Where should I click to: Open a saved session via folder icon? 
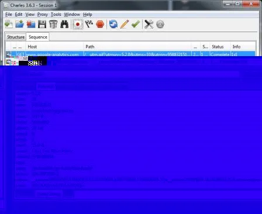click(19, 24)
